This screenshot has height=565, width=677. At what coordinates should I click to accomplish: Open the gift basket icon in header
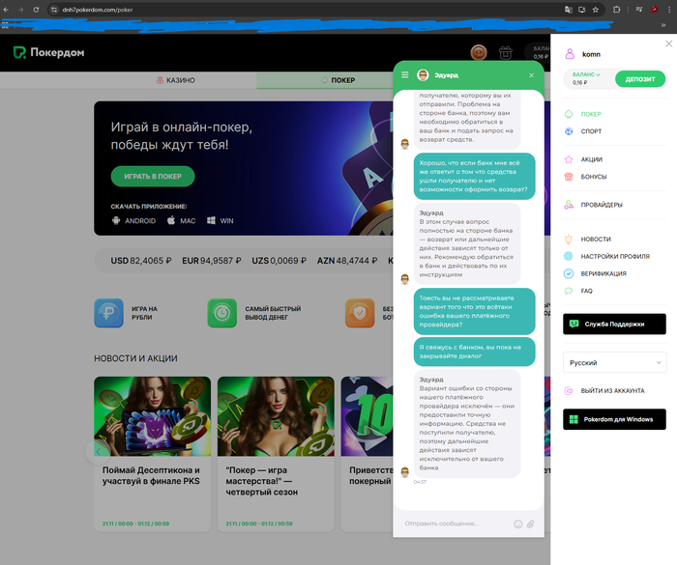coord(506,52)
